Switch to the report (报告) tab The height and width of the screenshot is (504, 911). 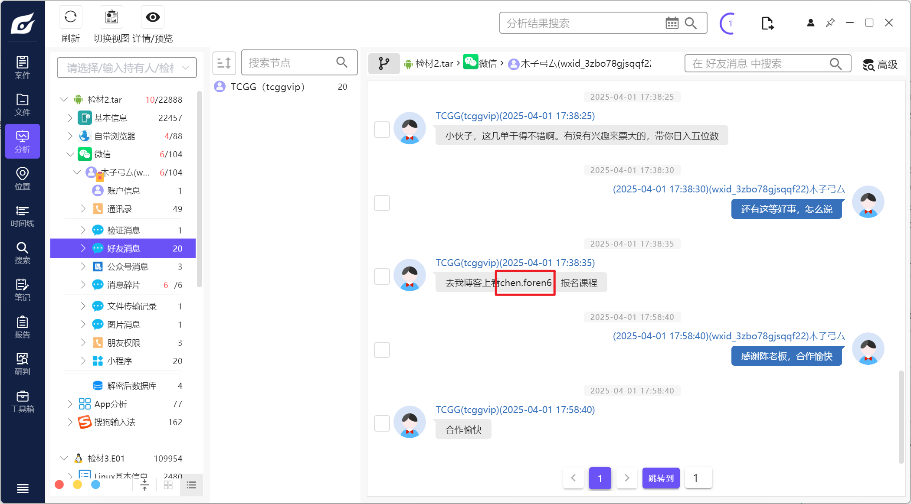(23, 327)
